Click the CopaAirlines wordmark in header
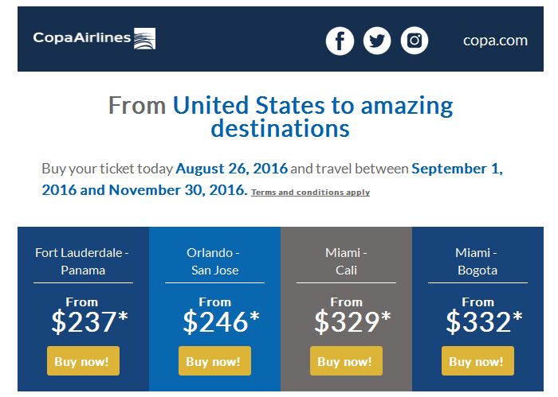 pos(82,37)
